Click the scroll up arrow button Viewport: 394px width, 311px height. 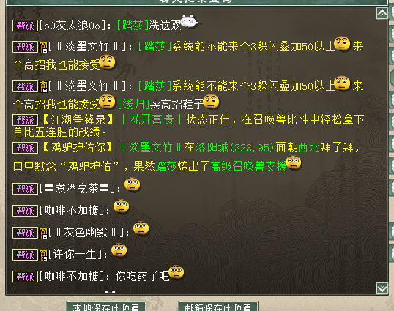click(x=382, y=13)
